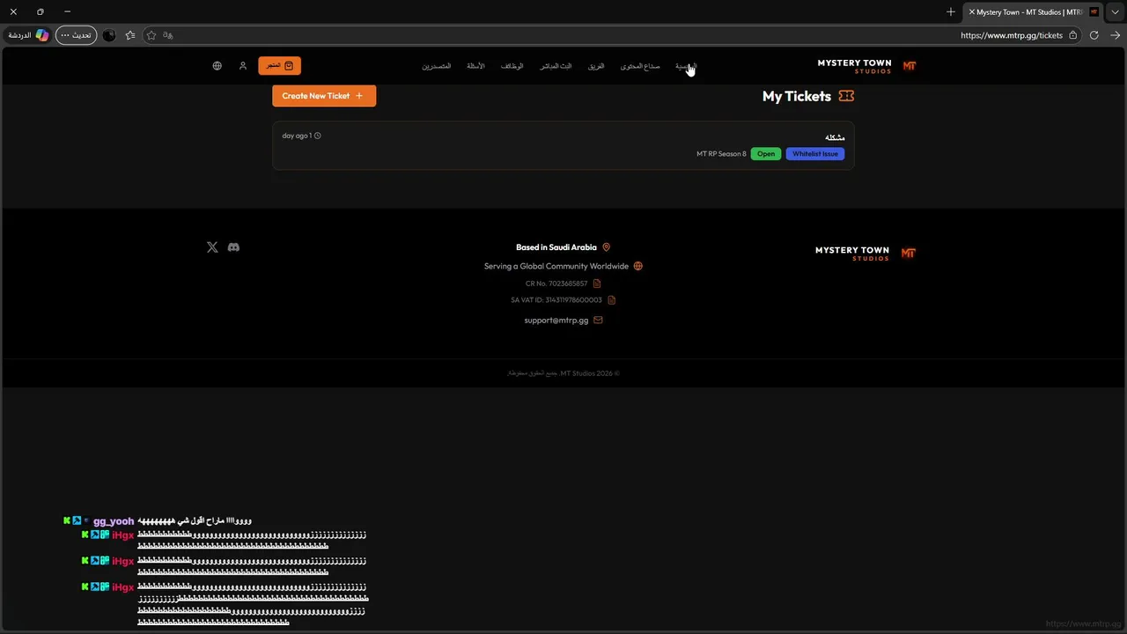The image size is (1127, 634).
Task: Close the Mystery Town browser tab
Action: (972, 12)
